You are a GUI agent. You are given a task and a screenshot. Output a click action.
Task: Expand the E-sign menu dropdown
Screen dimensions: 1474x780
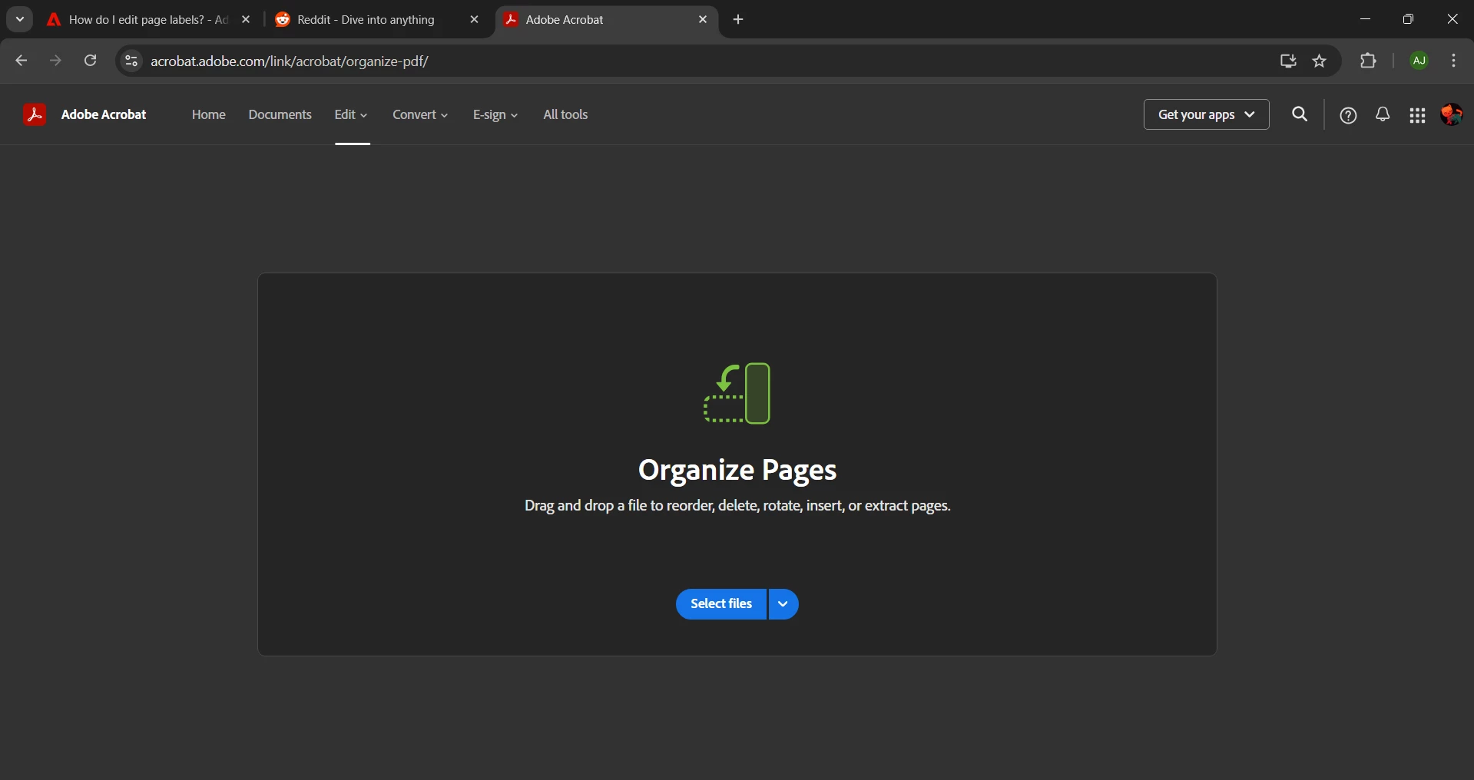(x=495, y=114)
